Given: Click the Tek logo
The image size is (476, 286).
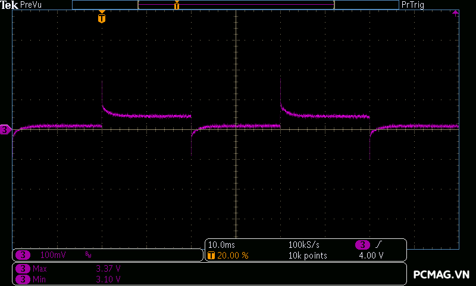Looking at the screenshot, I should click(10, 5).
